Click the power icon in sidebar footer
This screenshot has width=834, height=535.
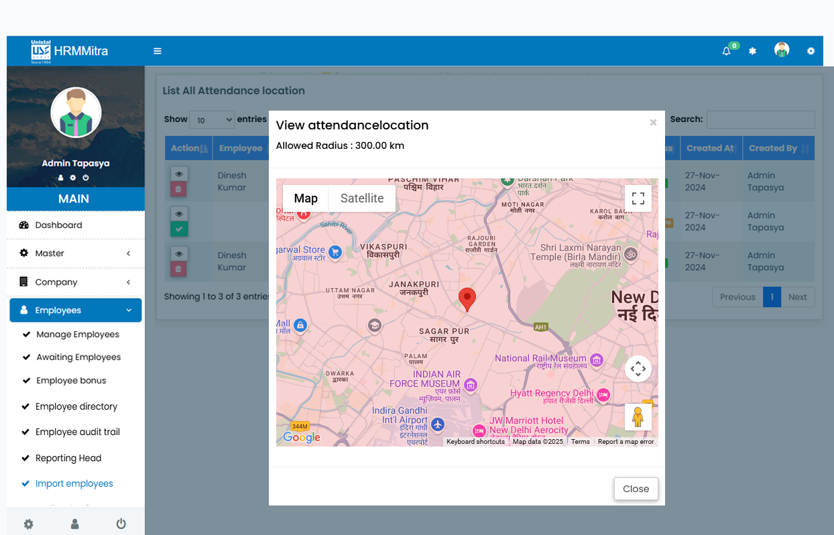tap(121, 524)
